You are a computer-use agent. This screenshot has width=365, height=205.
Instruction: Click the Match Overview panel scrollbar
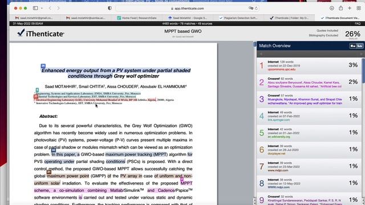(x=363, y=71)
